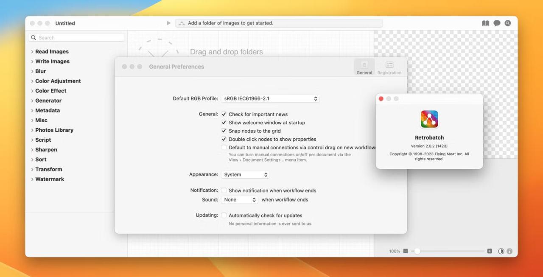Expand the Read Images category

(32, 52)
